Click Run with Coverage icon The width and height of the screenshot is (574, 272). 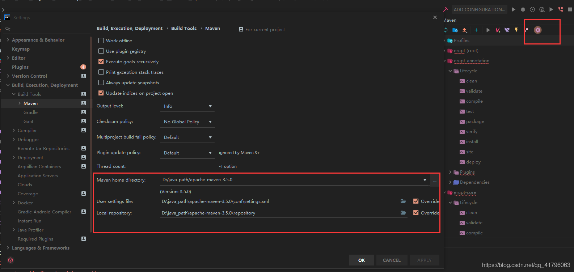532,9
